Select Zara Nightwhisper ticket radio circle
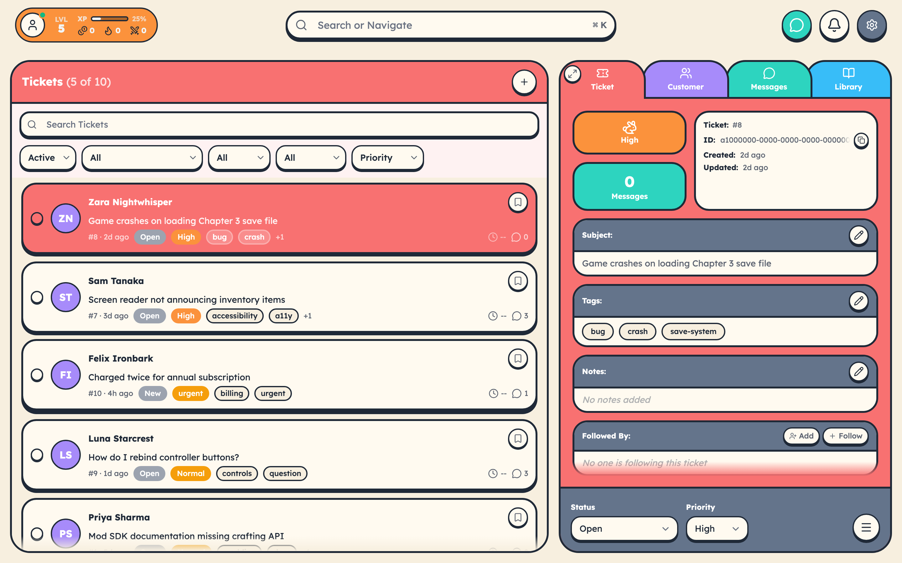Viewport: 902px width, 563px height. 37,219
